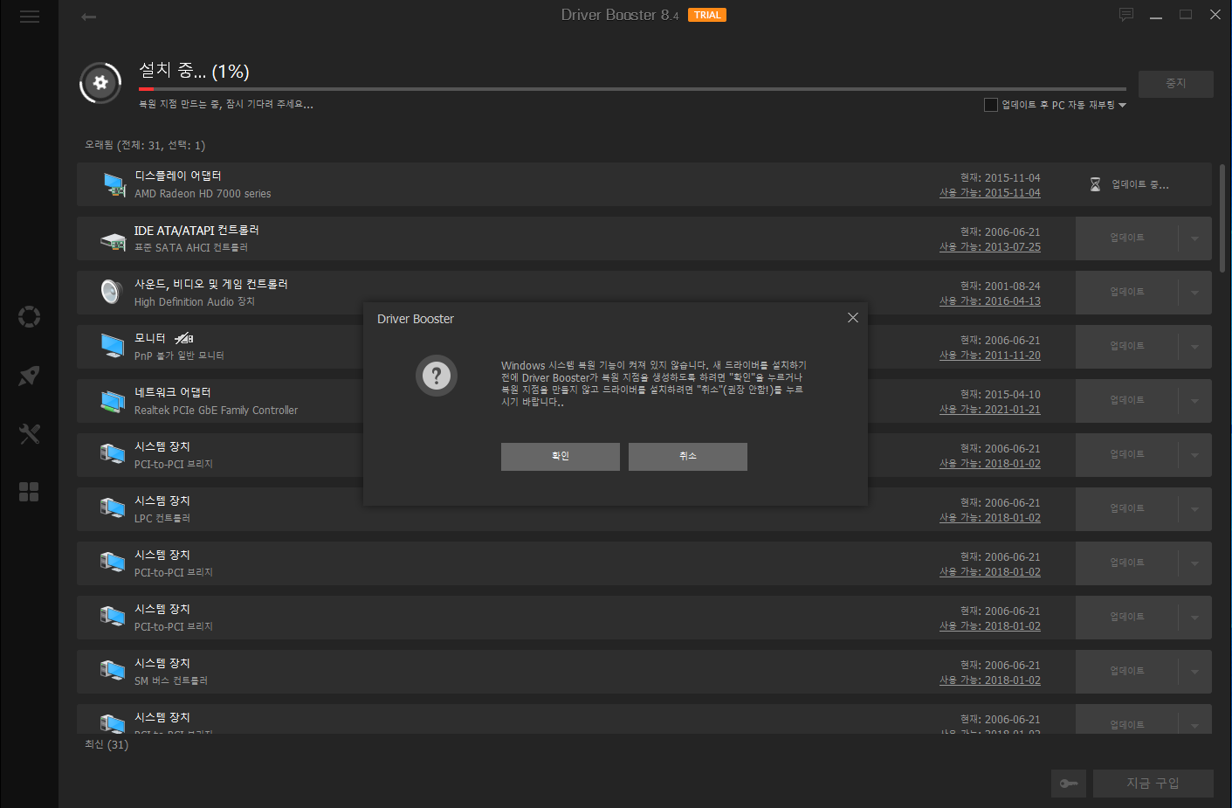Click the ROG badge next to 모니터
Image resolution: width=1232 pixels, height=808 pixels.
click(x=183, y=338)
